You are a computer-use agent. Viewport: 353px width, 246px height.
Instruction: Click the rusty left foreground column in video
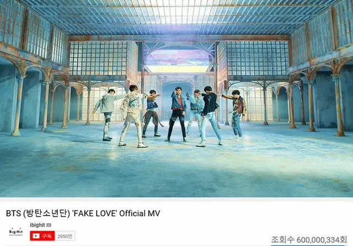coord(18,106)
